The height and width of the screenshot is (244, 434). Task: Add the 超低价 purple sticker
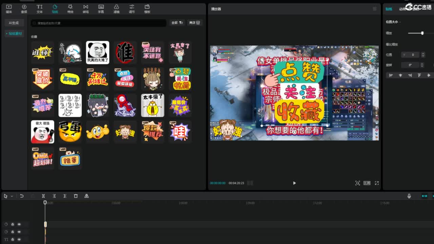tap(180, 105)
